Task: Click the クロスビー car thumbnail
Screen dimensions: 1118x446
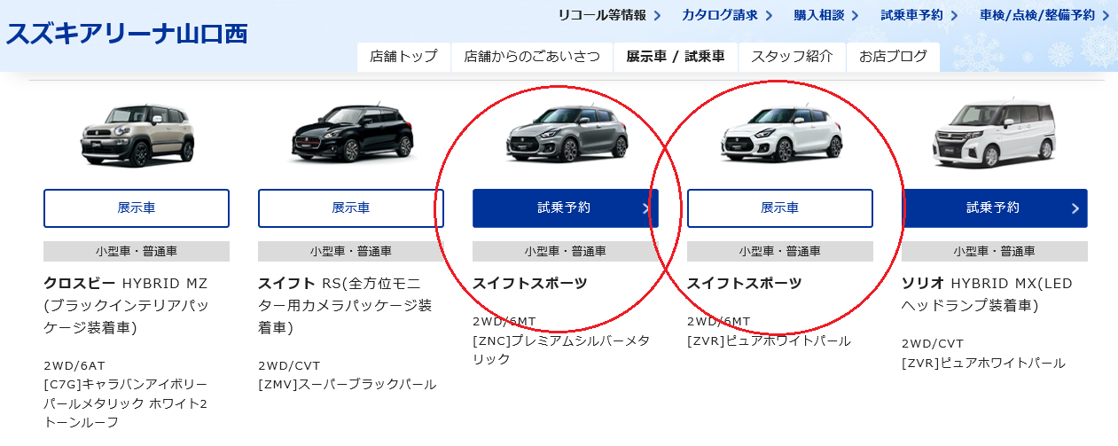Action: click(x=137, y=134)
